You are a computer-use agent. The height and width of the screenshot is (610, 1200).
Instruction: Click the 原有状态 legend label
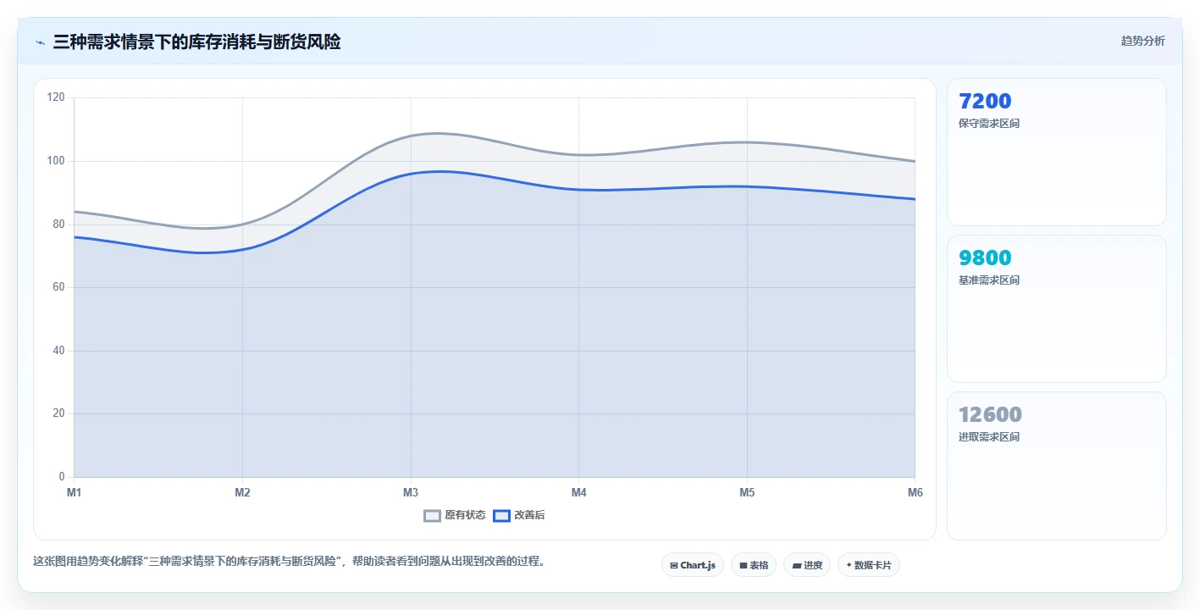click(465, 515)
